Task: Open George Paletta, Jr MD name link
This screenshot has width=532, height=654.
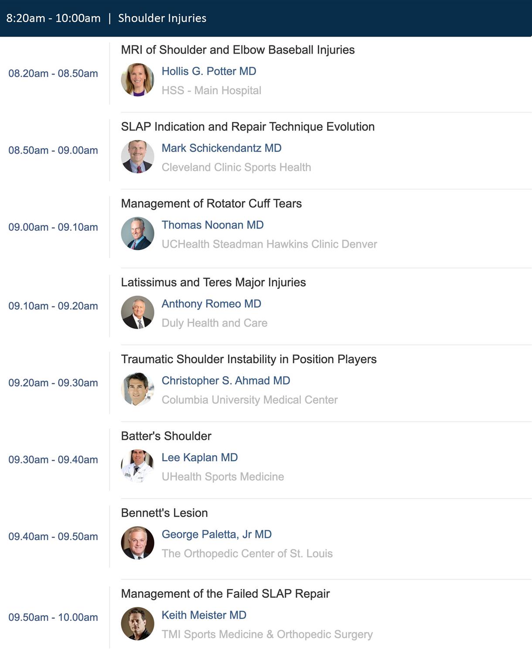Action: pos(217,534)
